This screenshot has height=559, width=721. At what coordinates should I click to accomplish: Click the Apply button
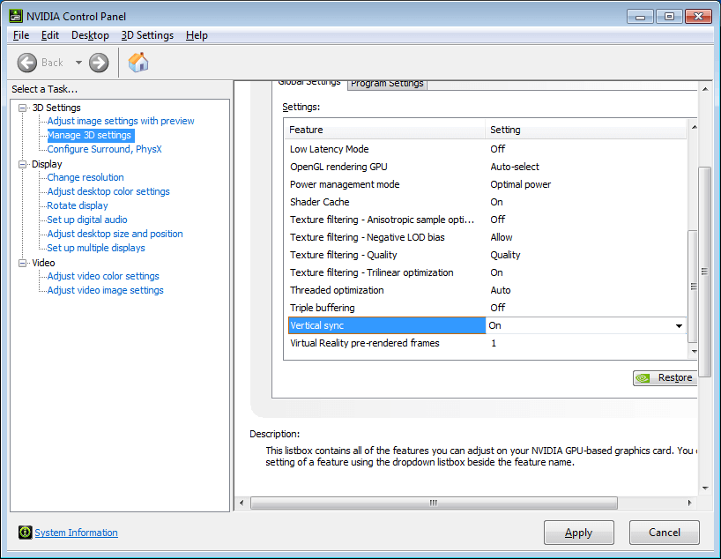pyautogui.click(x=579, y=533)
